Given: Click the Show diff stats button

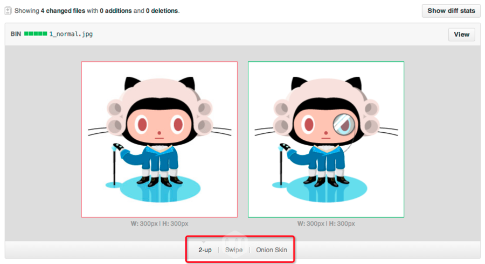Looking at the screenshot, I should click(451, 11).
